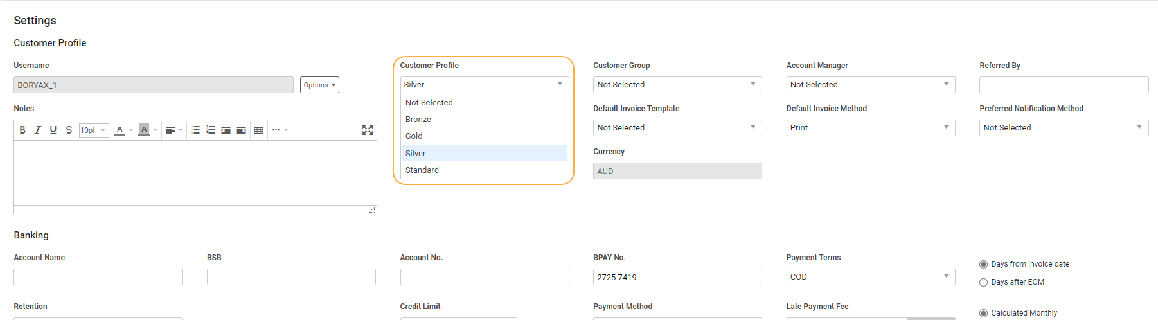Click the BSB input field
The height and width of the screenshot is (320, 1158).
291,277
